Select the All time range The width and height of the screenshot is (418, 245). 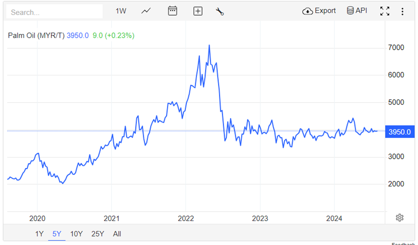click(117, 234)
